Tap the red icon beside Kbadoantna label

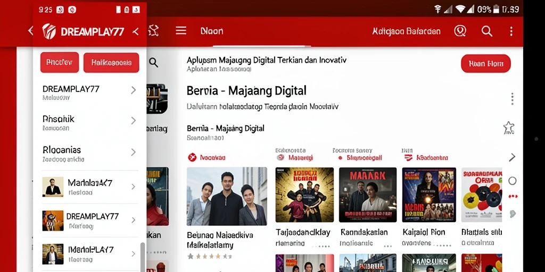tap(409, 158)
